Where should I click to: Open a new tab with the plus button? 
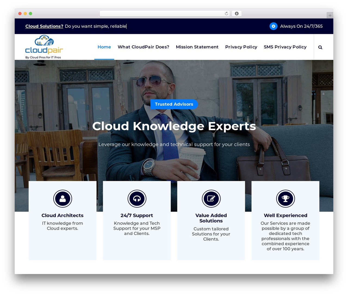point(330,16)
